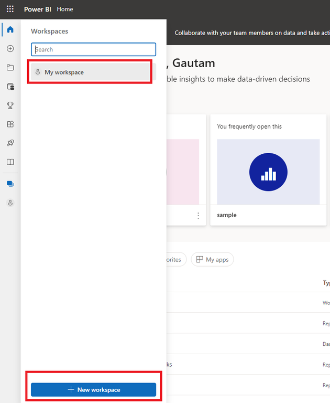Open the Browse folder icon
Viewport: 330px width, 403px height.
coord(10,68)
